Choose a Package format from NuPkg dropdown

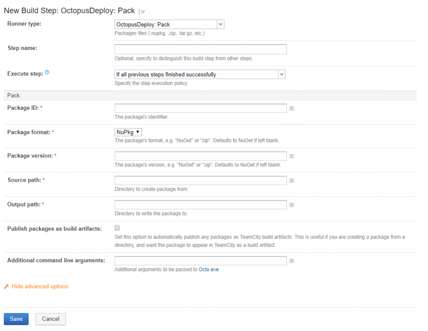128,132
